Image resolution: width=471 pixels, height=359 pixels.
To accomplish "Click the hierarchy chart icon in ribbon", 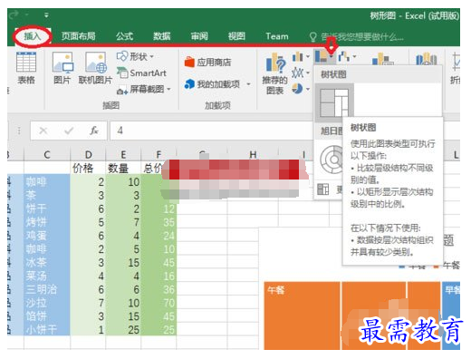I will point(321,56).
